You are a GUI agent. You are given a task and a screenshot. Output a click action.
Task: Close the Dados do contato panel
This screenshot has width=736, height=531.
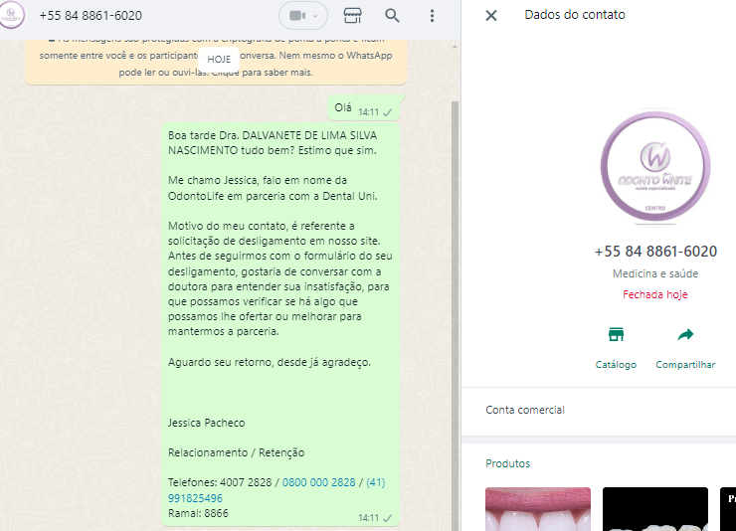[491, 16]
